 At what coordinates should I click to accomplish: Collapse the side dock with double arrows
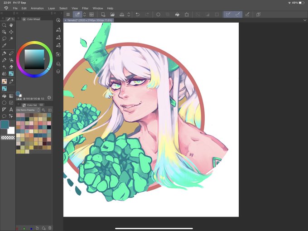(x=55, y=13)
